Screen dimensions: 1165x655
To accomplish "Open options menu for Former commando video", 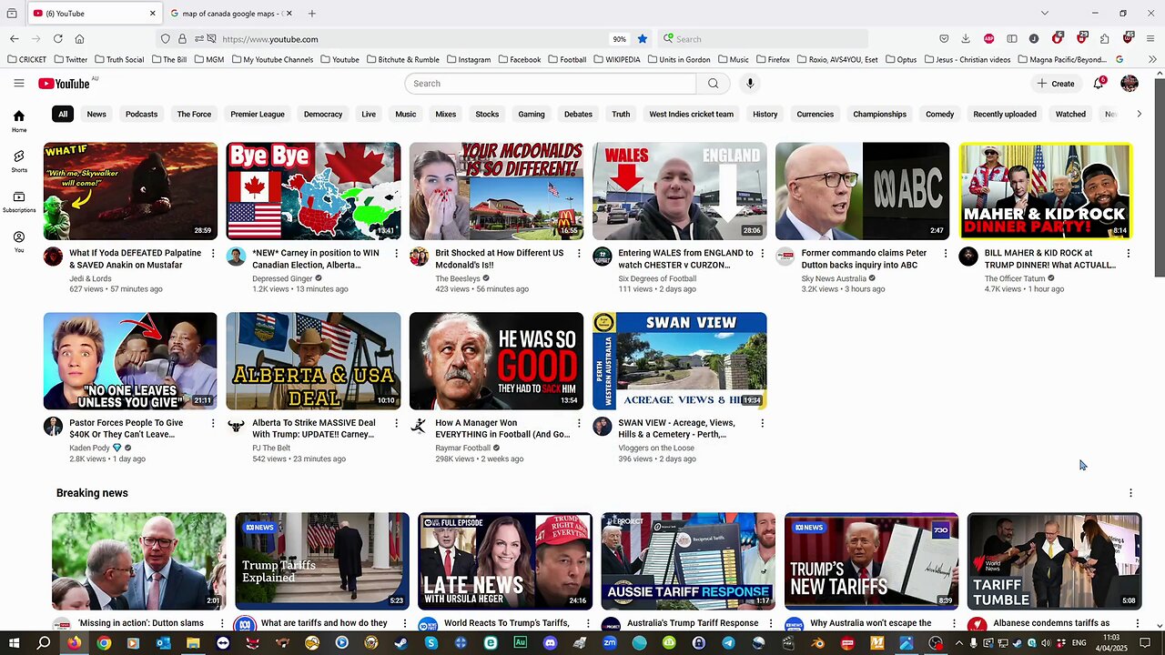I will (x=945, y=253).
